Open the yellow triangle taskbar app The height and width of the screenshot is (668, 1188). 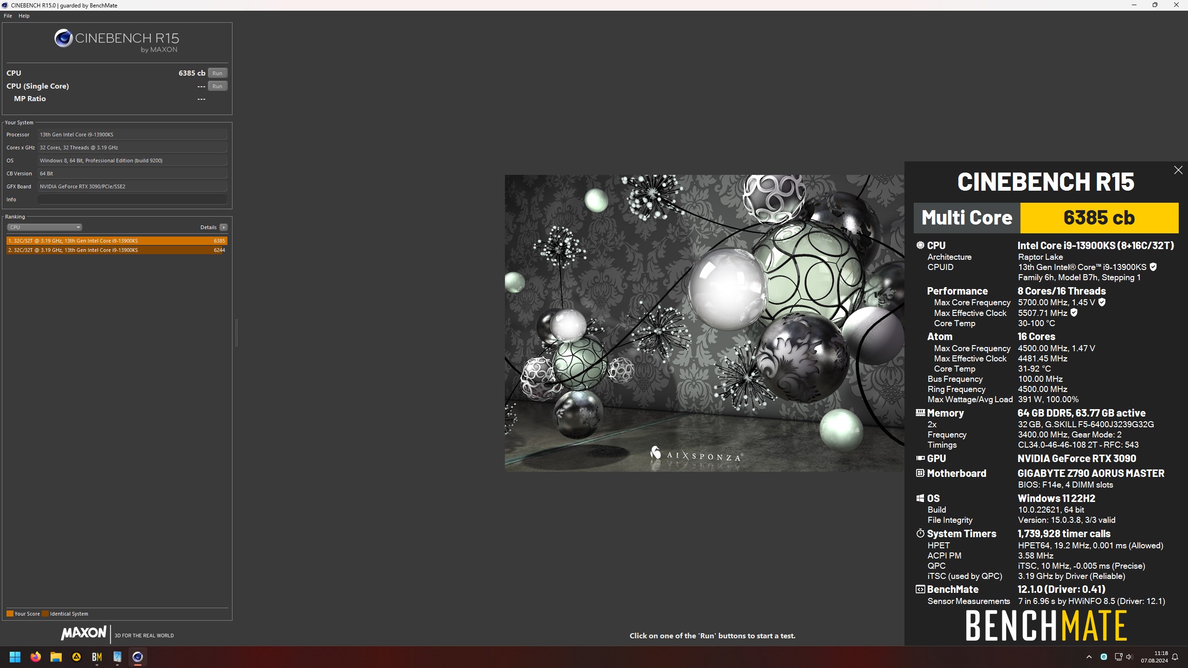77,657
